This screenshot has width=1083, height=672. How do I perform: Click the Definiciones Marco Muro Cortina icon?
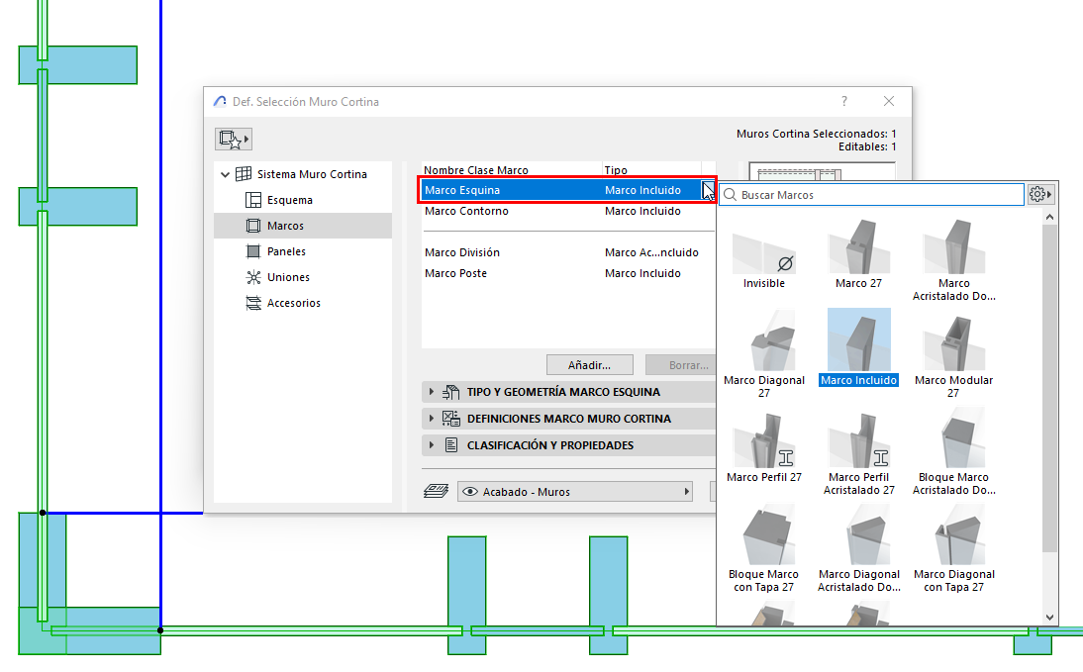pyautogui.click(x=451, y=419)
